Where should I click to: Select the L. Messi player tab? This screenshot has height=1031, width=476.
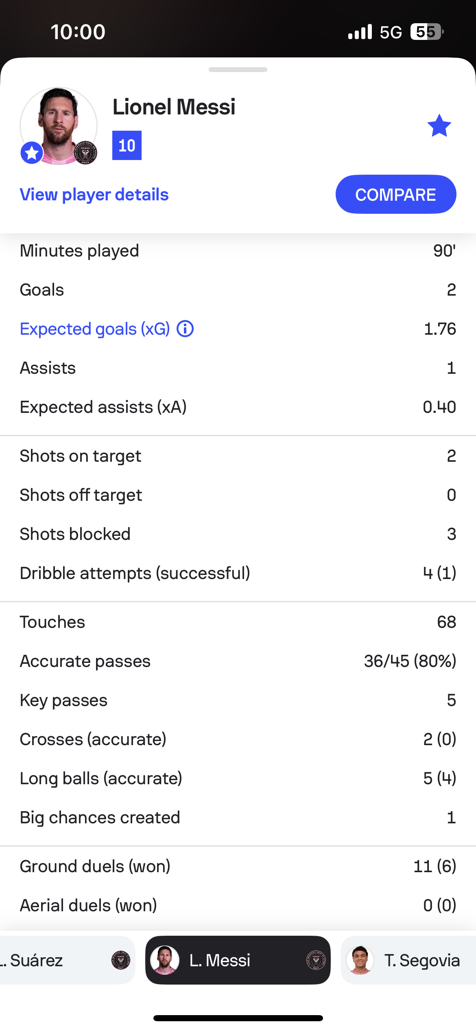pos(238,960)
